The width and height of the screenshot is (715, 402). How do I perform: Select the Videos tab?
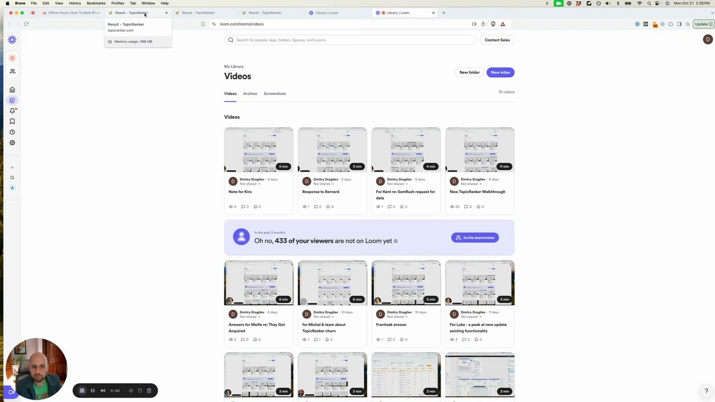click(230, 93)
